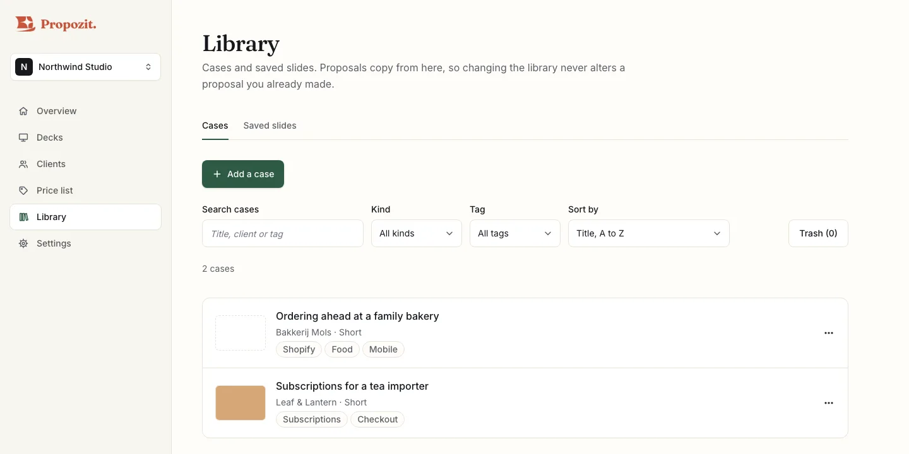Click the Mobile tag chip
Image resolution: width=909 pixels, height=454 pixels.
coord(383,349)
